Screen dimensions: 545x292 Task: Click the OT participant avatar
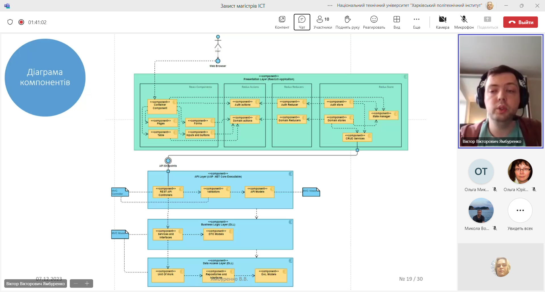[x=481, y=172]
